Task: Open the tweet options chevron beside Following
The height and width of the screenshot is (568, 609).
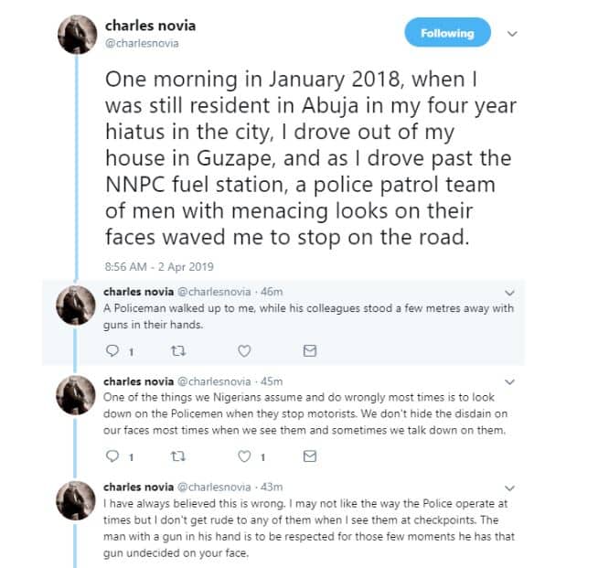Action: click(512, 34)
